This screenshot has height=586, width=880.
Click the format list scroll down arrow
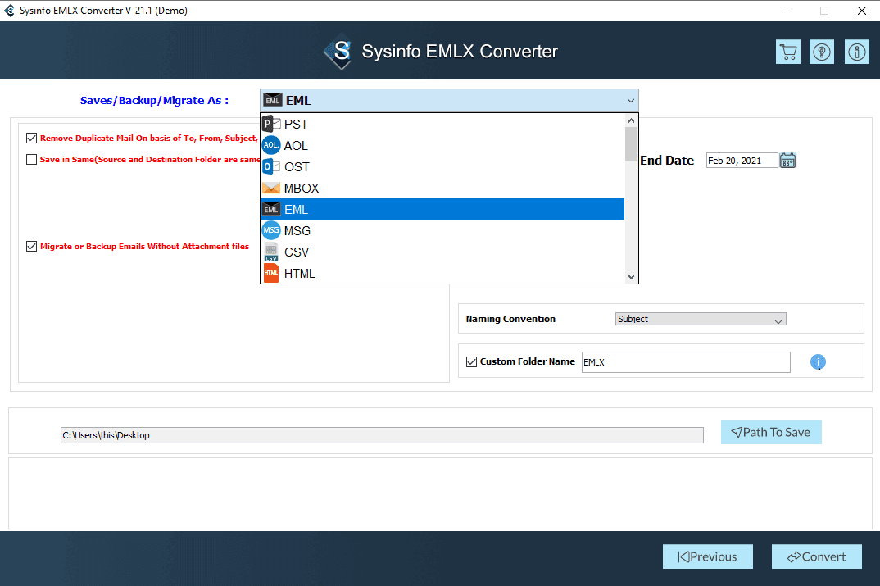[632, 277]
